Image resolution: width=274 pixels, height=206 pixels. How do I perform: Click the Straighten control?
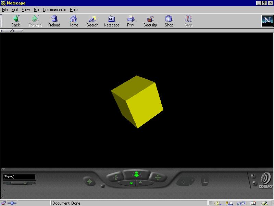click(x=205, y=181)
